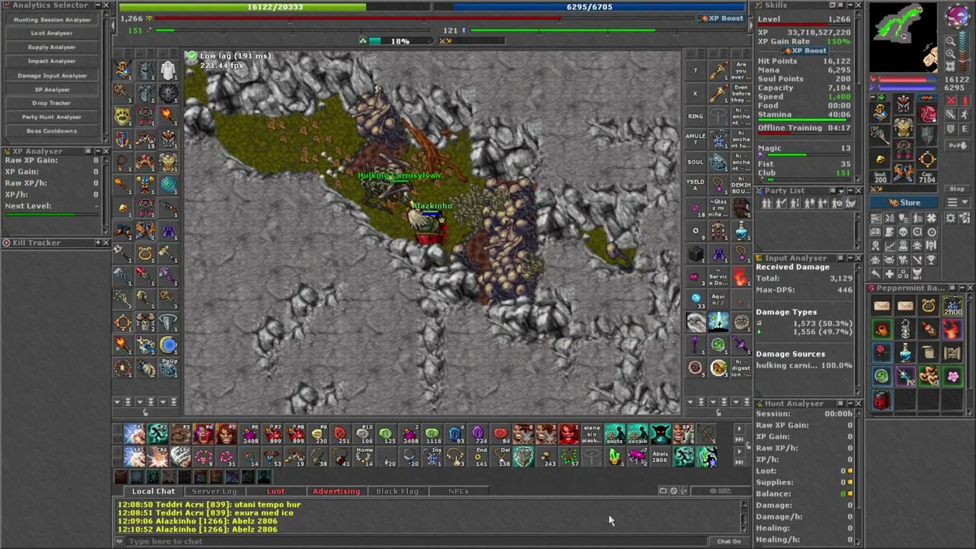Click the Home hotkey amulet slot
Image resolution: width=976 pixels, height=549 pixels.
point(364,457)
